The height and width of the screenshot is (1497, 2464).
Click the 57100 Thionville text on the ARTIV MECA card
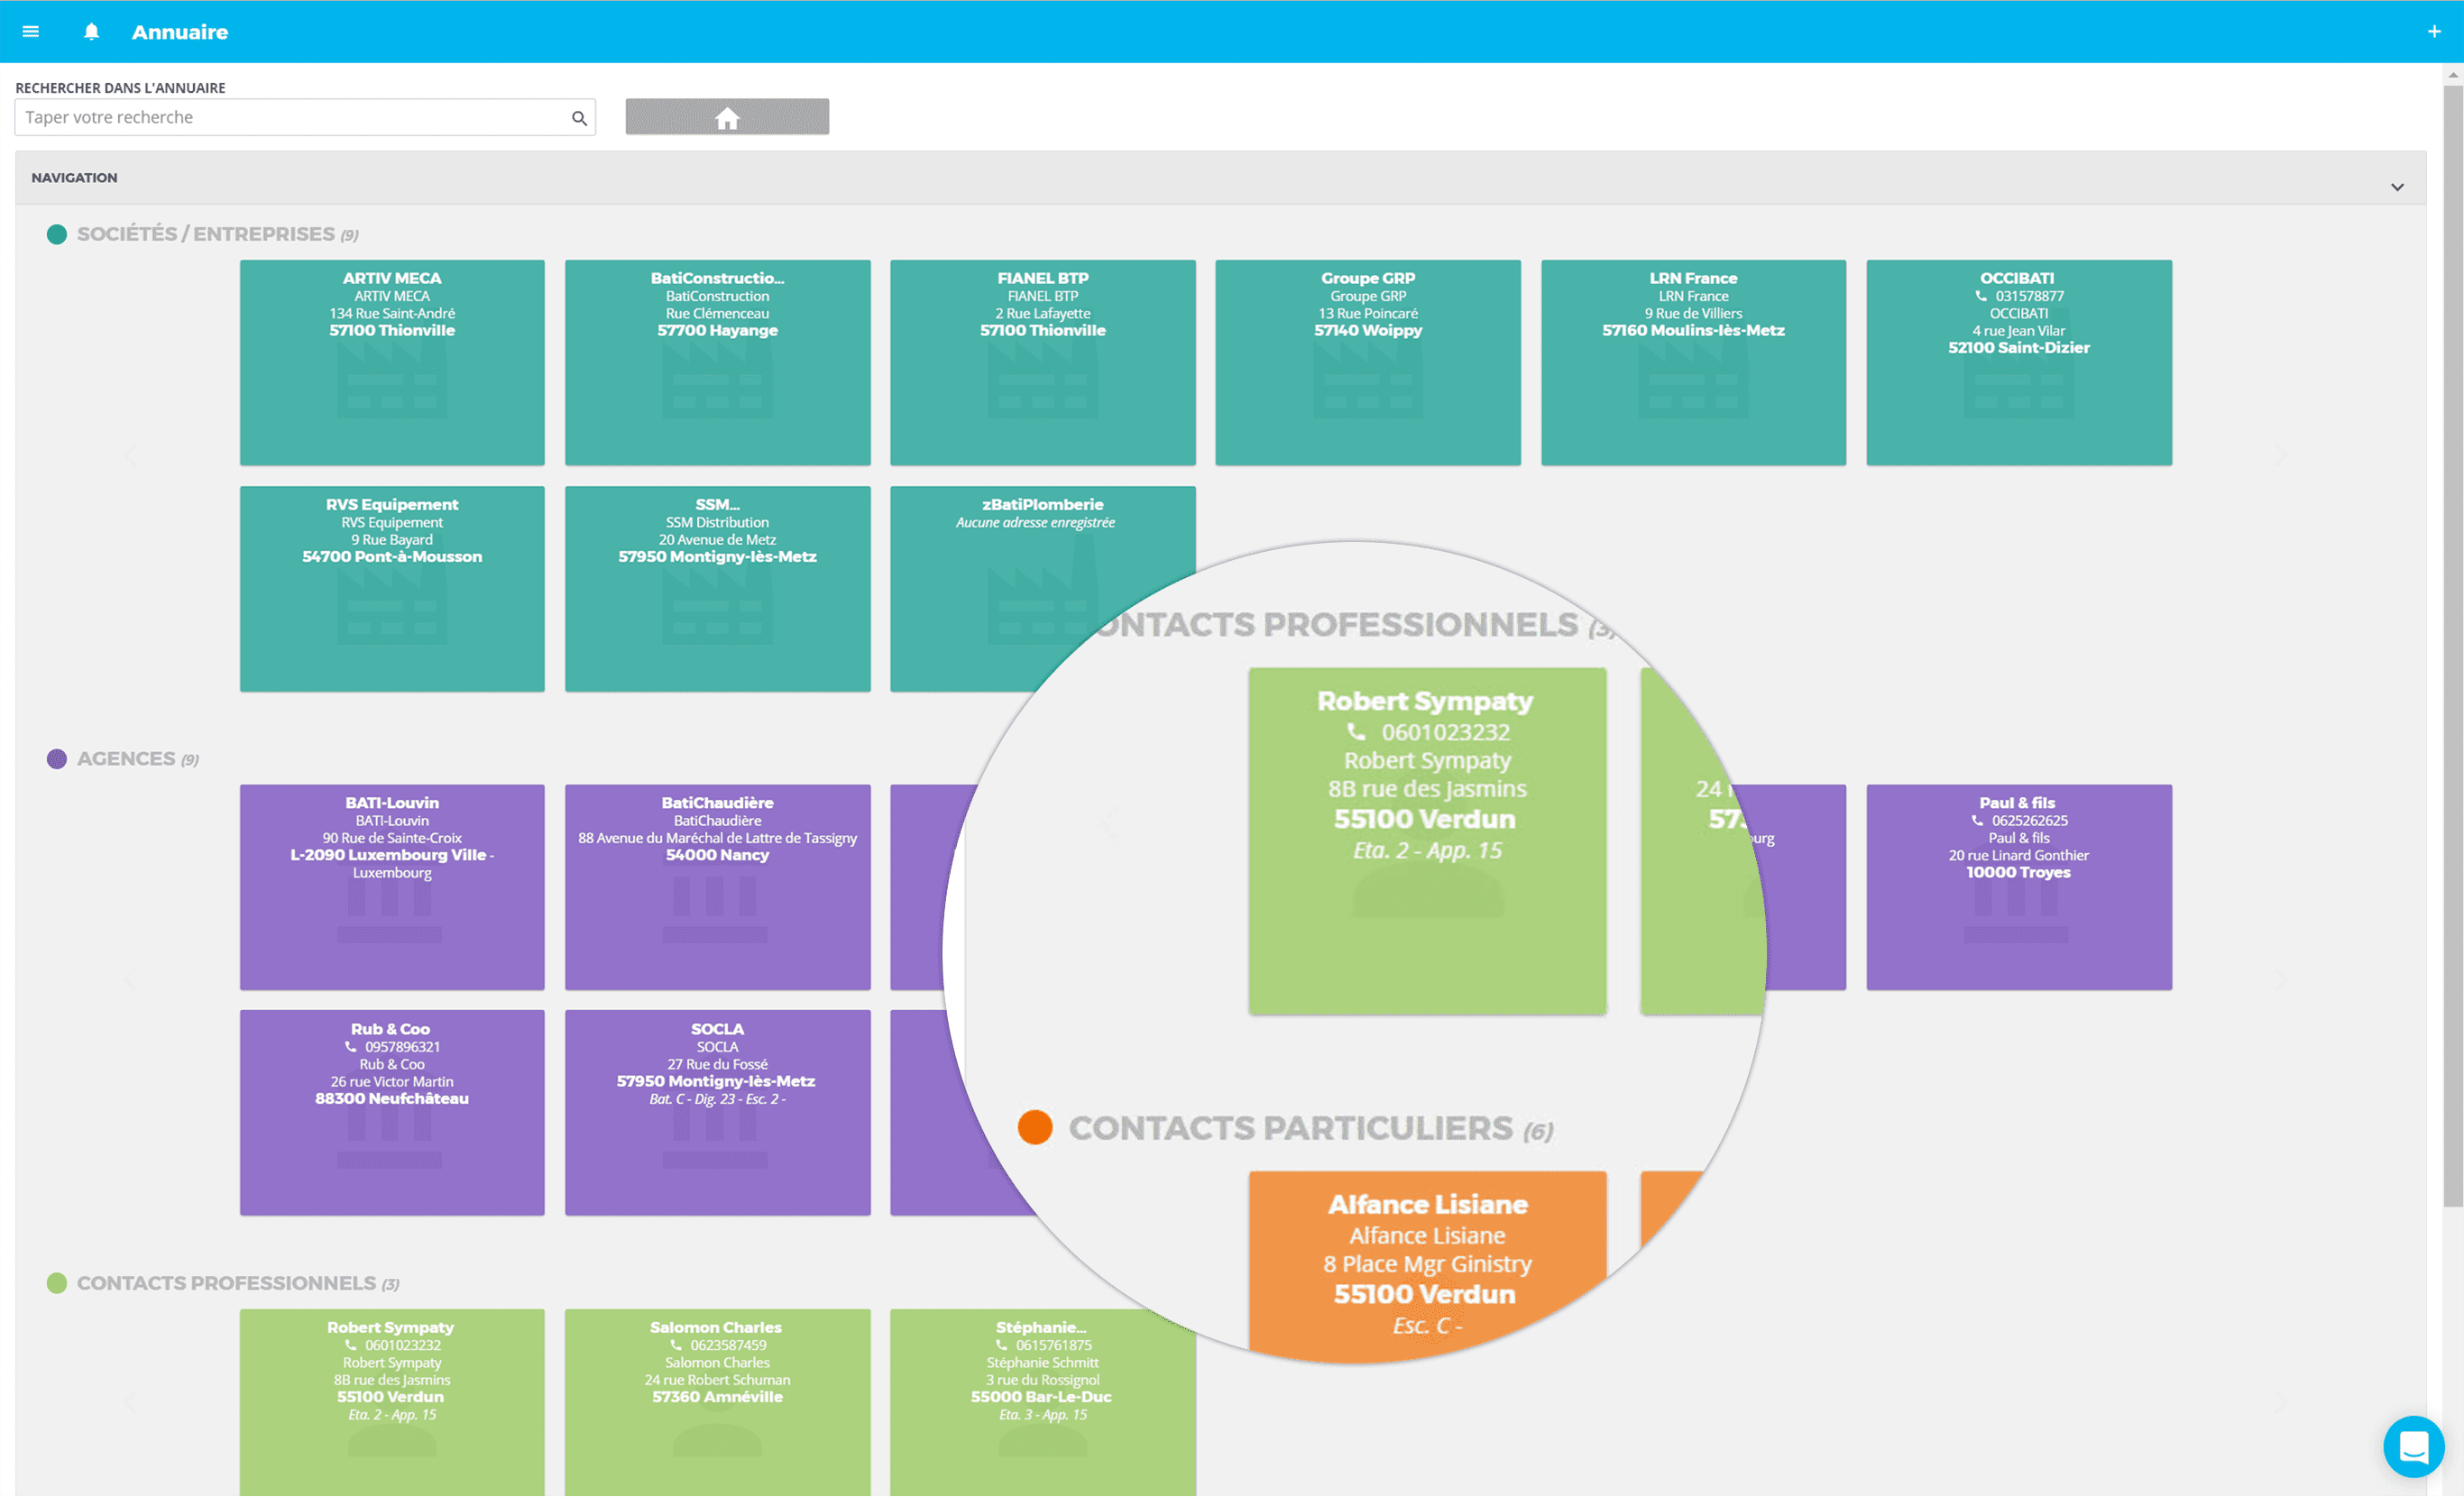(392, 331)
